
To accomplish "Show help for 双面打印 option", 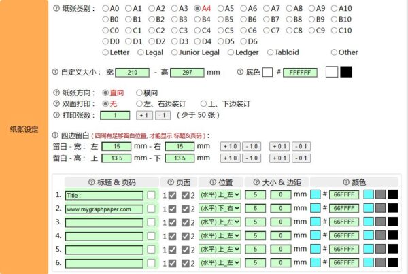I will coord(56,104).
